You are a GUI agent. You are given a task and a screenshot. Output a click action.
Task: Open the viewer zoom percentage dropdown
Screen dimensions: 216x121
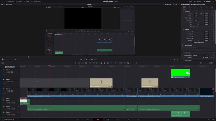coord(2,4)
